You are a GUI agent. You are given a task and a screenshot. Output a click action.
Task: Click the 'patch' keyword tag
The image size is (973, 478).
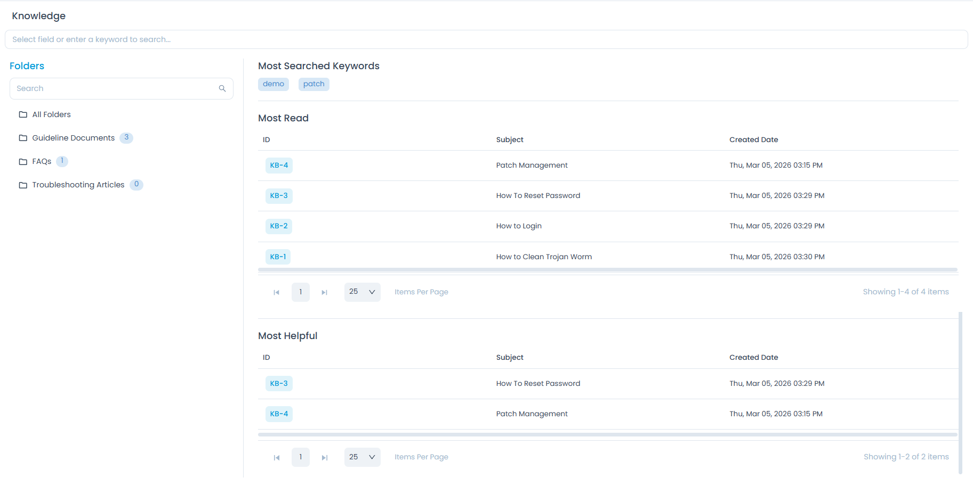[x=313, y=84]
